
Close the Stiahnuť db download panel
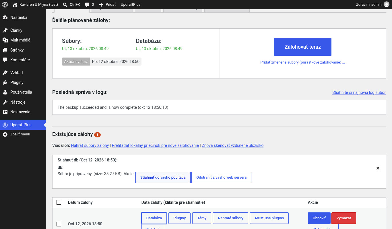pos(378,168)
